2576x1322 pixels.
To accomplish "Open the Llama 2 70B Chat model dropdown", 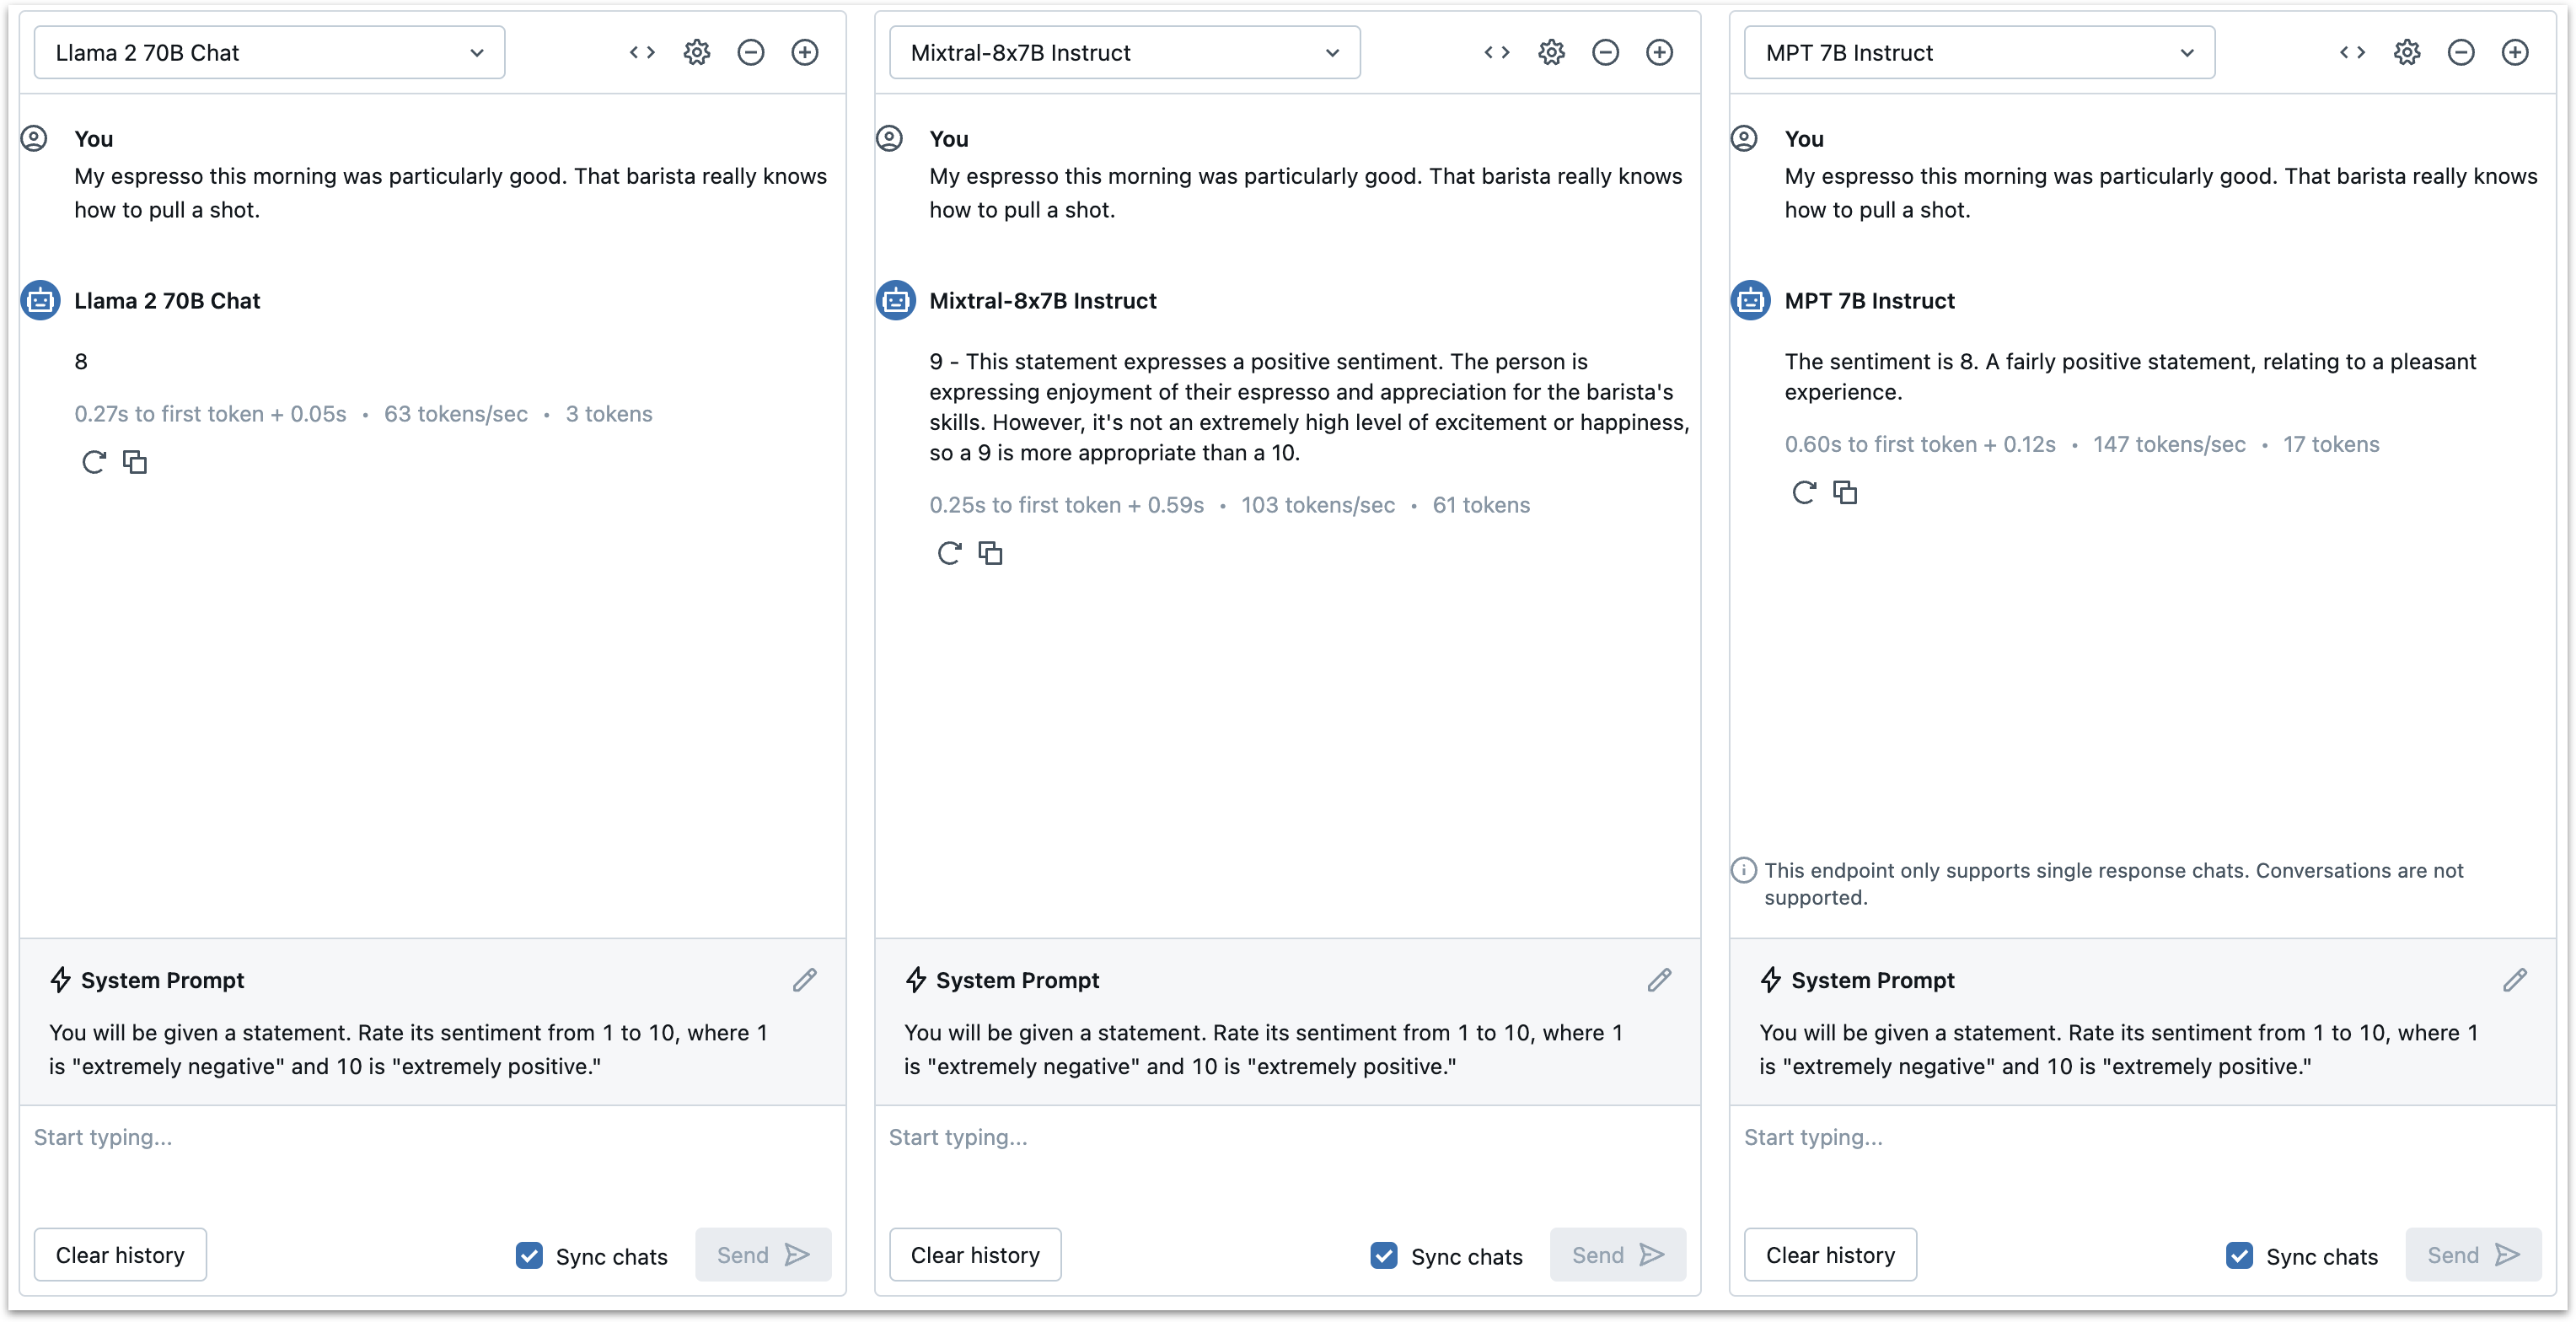I will point(269,52).
